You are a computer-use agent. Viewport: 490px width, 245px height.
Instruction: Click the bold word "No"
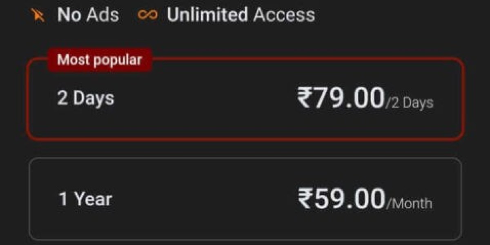(69, 15)
